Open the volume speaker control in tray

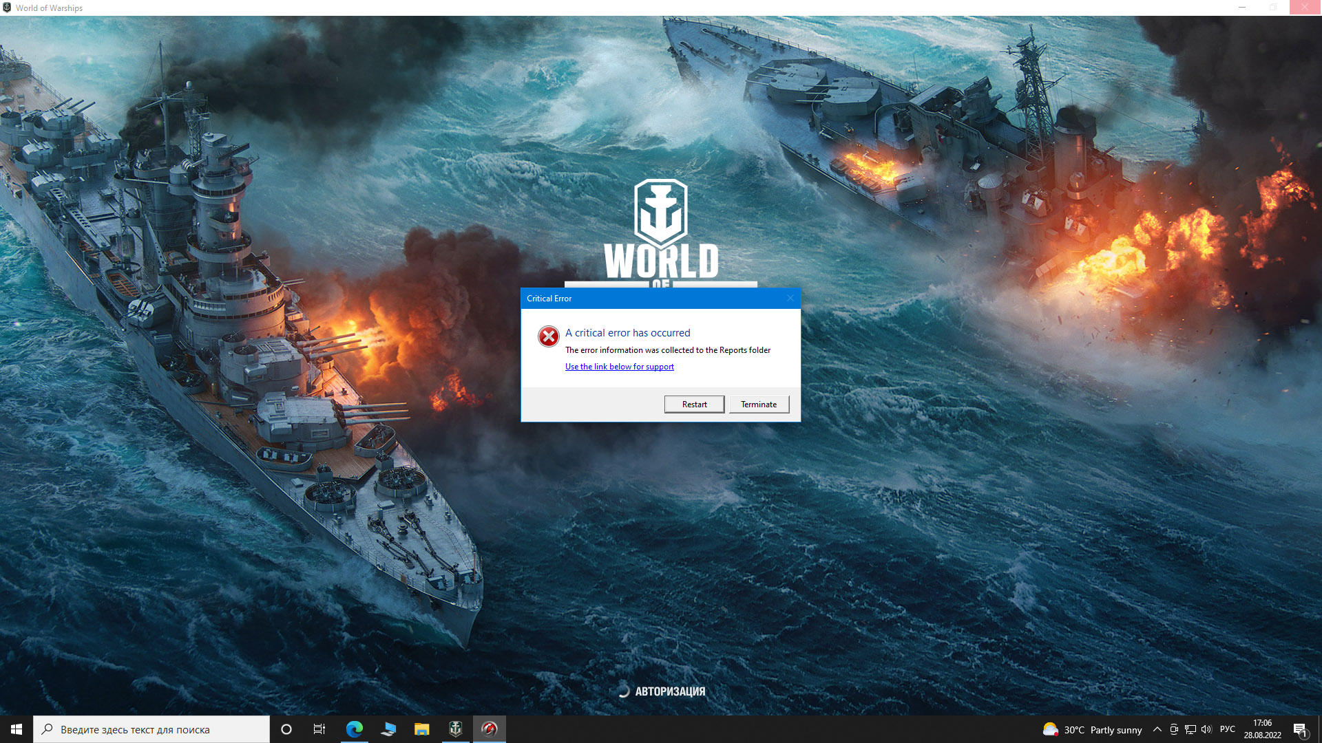[1206, 729]
